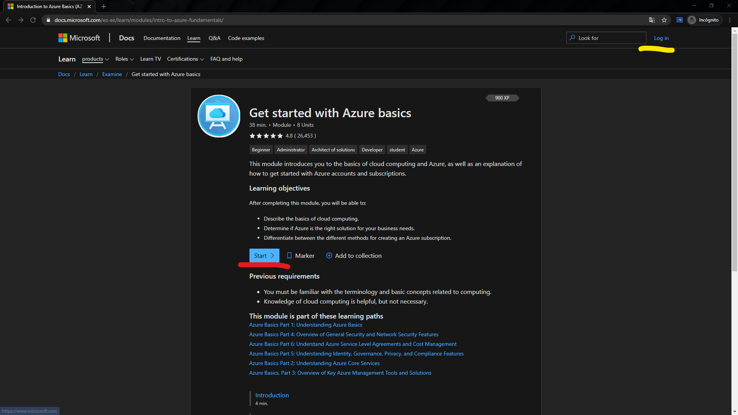Image resolution: width=738 pixels, height=415 pixels.
Task: Open Docs breadcrumb link
Action: click(x=64, y=74)
